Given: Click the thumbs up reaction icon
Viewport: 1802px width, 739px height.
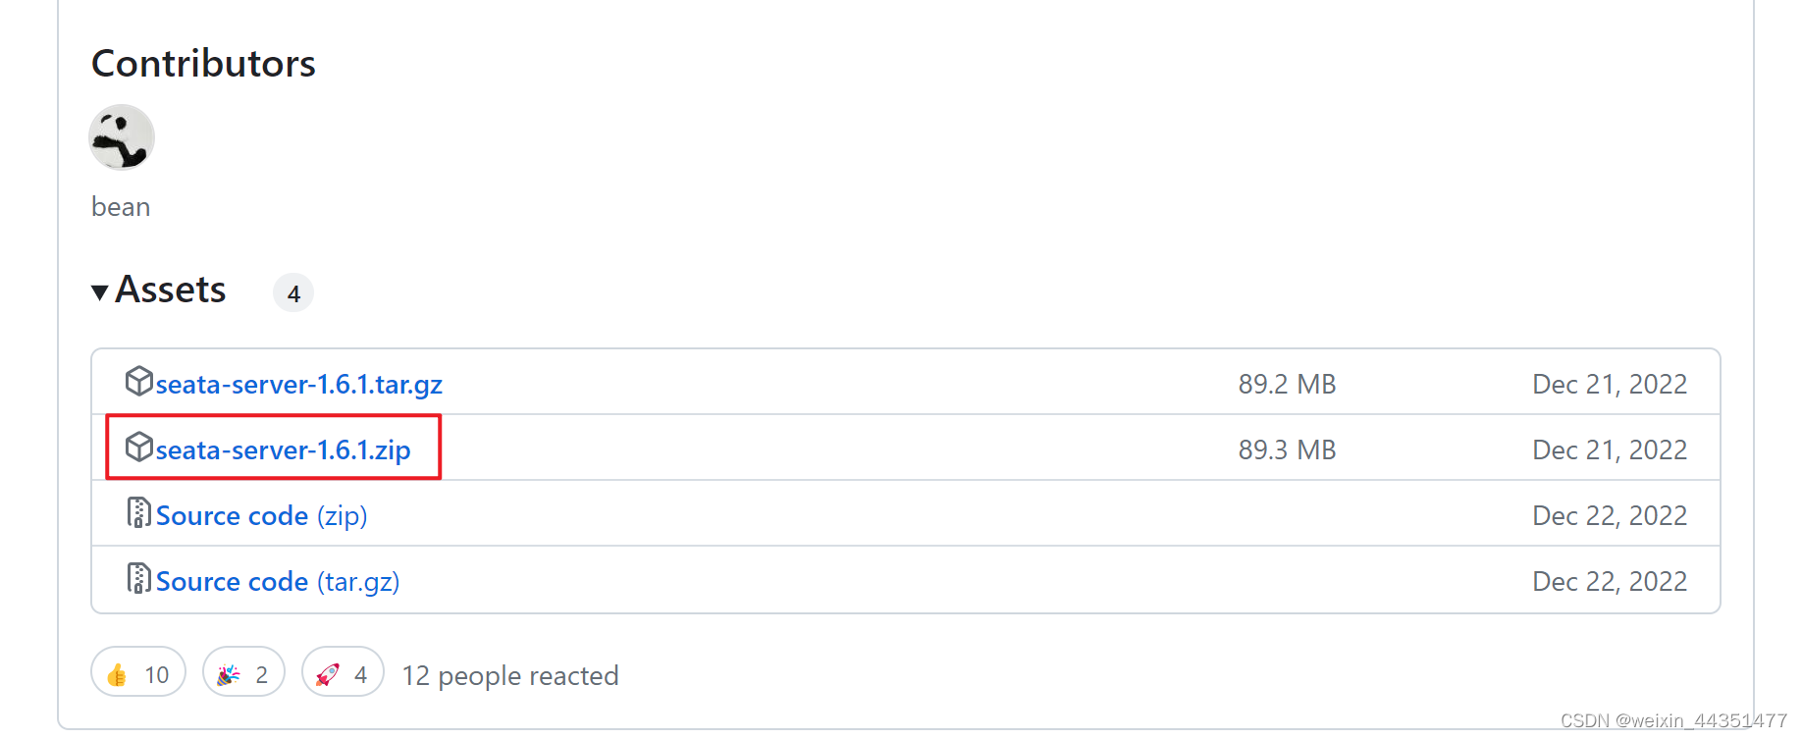Looking at the screenshot, I should (x=118, y=673).
